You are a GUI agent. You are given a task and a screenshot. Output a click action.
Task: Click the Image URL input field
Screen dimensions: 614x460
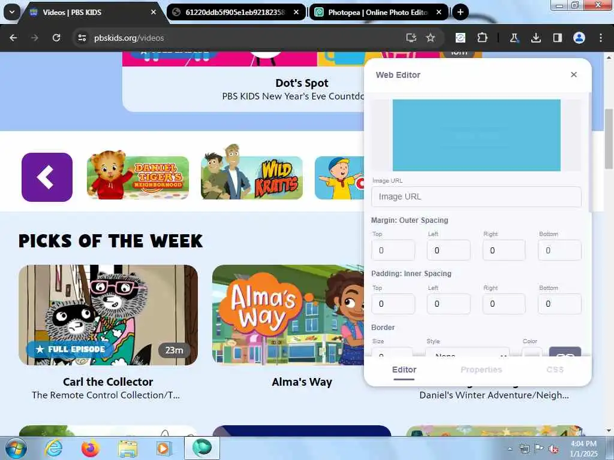pos(476,196)
